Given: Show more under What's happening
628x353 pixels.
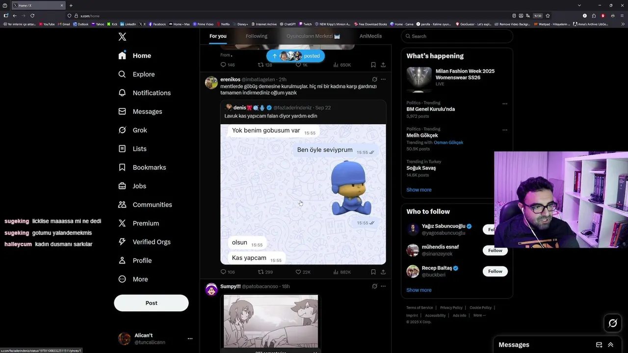Looking at the screenshot, I should click(x=419, y=190).
